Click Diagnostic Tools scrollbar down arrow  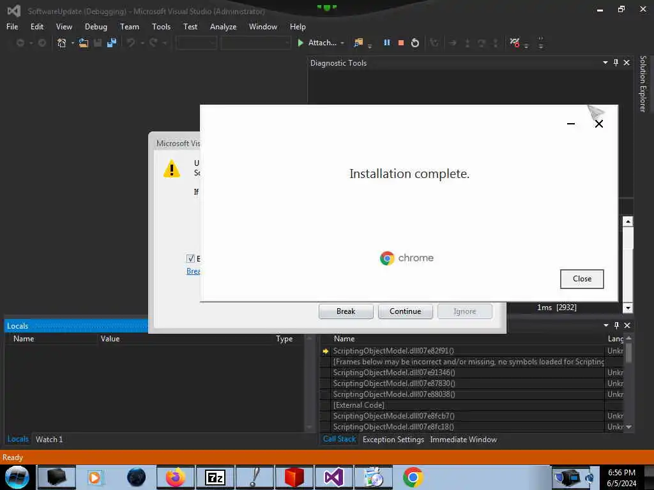point(628,308)
